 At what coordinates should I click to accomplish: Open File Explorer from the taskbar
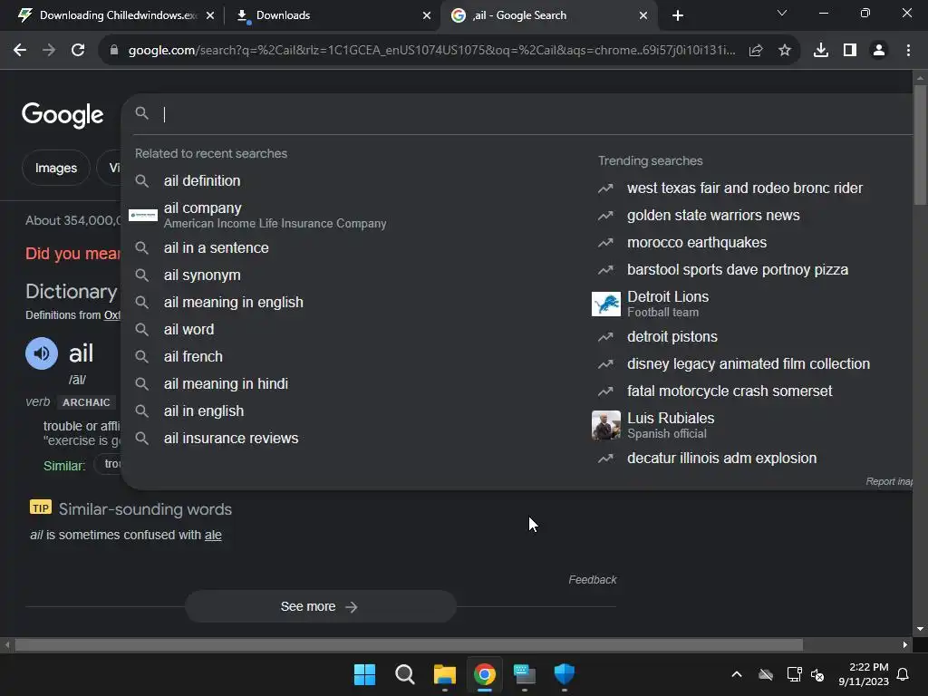444,674
